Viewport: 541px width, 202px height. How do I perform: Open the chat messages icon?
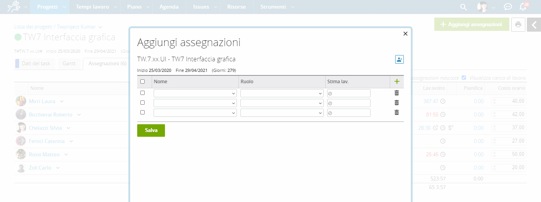(x=508, y=7)
